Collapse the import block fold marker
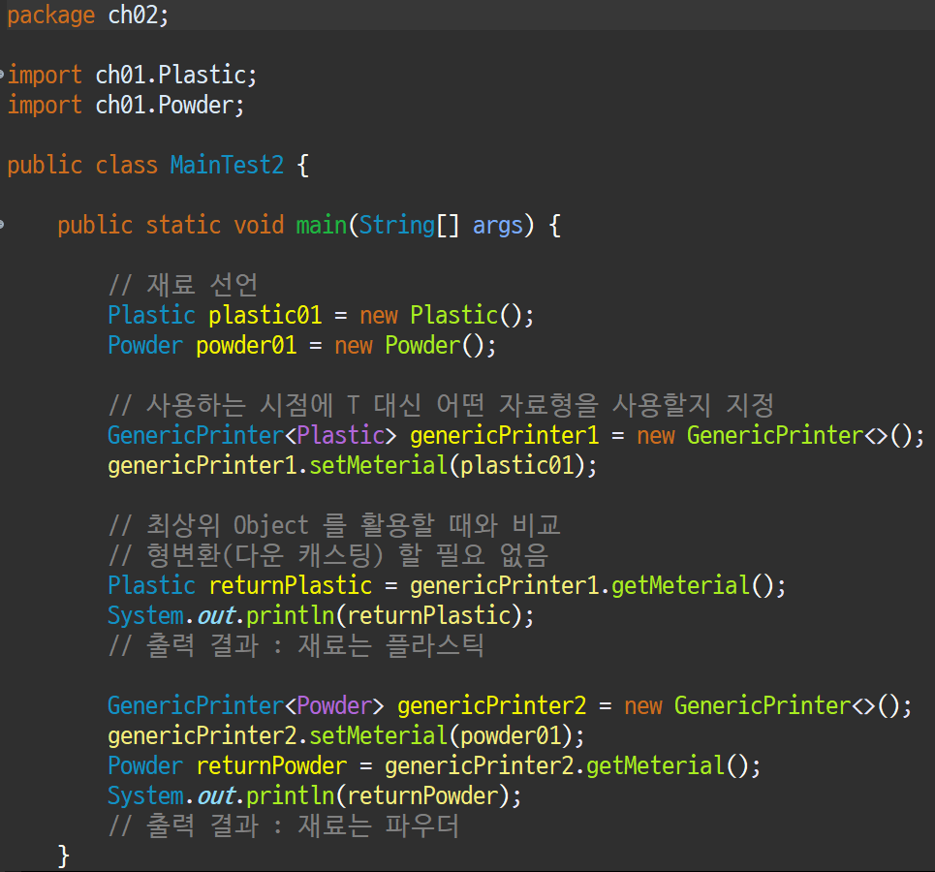Screen dimensions: 935x872 click(2, 76)
